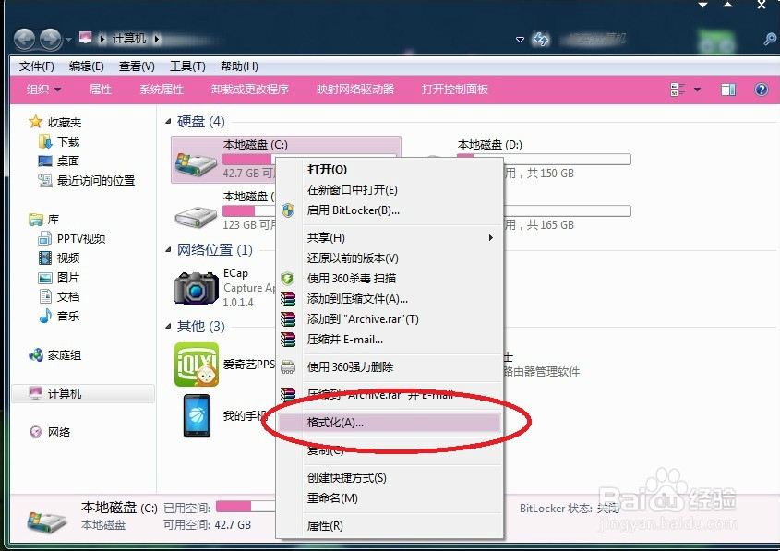The width and height of the screenshot is (780, 551).
Task: Open the 组织 dropdown menu
Action: point(38,89)
